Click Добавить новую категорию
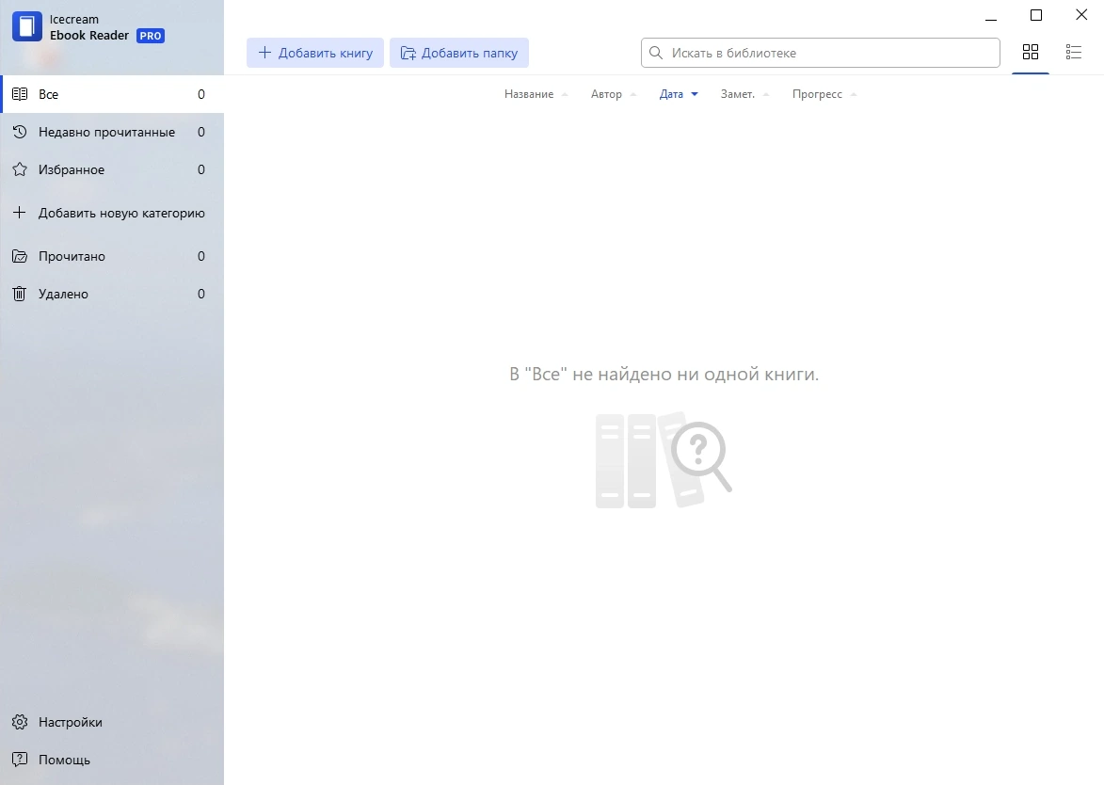This screenshot has height=785, width=1104. coord(112,213)
